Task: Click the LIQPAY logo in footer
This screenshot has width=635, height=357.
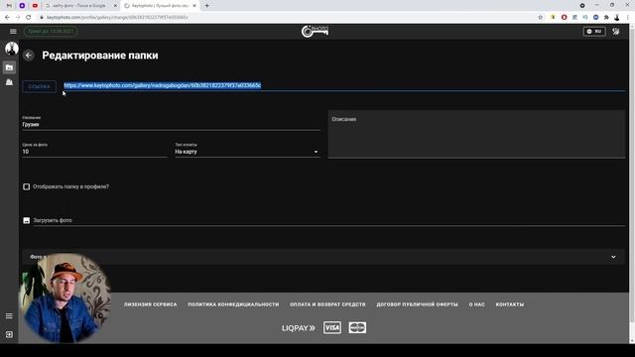Action: coord(298,328)
